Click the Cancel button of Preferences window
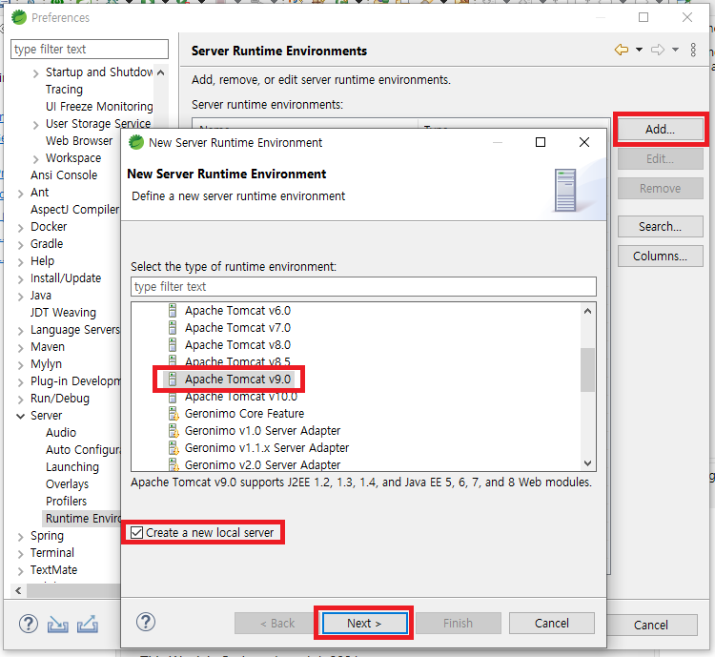The height and width of the screenshot is (657, 715). point(651,626)
